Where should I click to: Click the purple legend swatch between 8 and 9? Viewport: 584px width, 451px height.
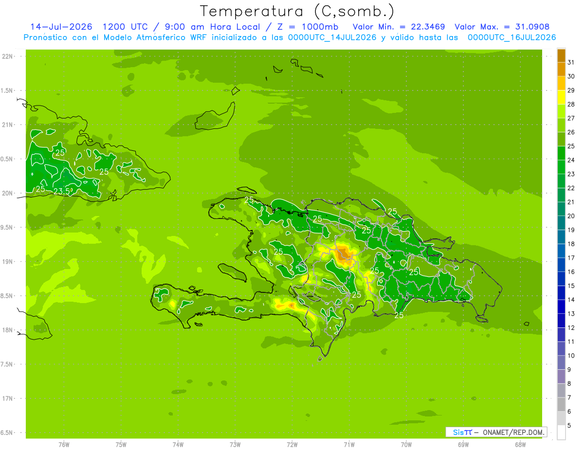point(561,377)
